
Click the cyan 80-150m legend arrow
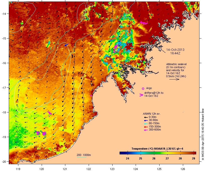coord(146,124)
